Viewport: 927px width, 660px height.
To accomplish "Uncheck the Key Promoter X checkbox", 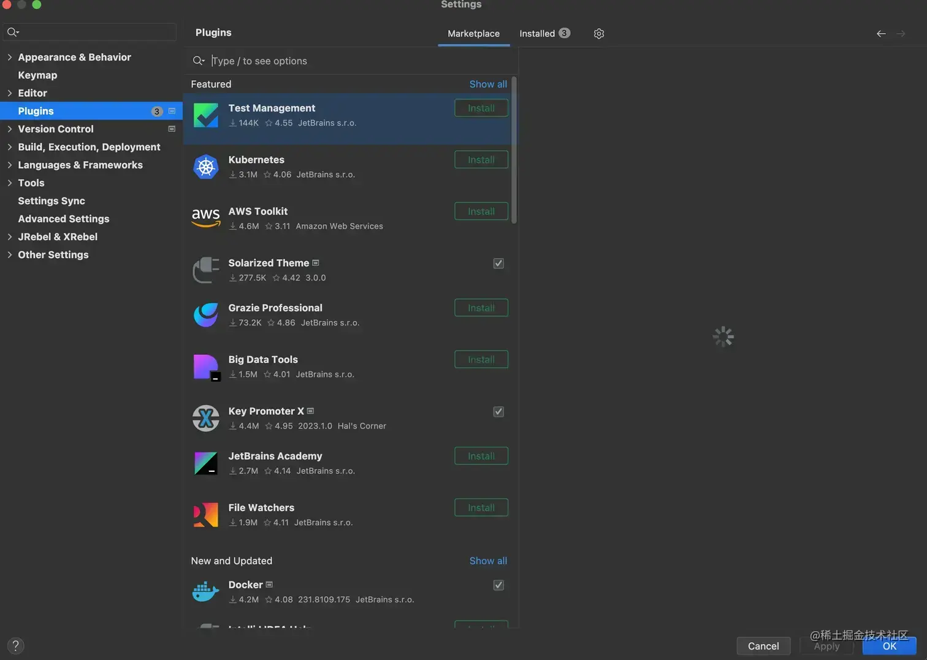I will point(498,412).
